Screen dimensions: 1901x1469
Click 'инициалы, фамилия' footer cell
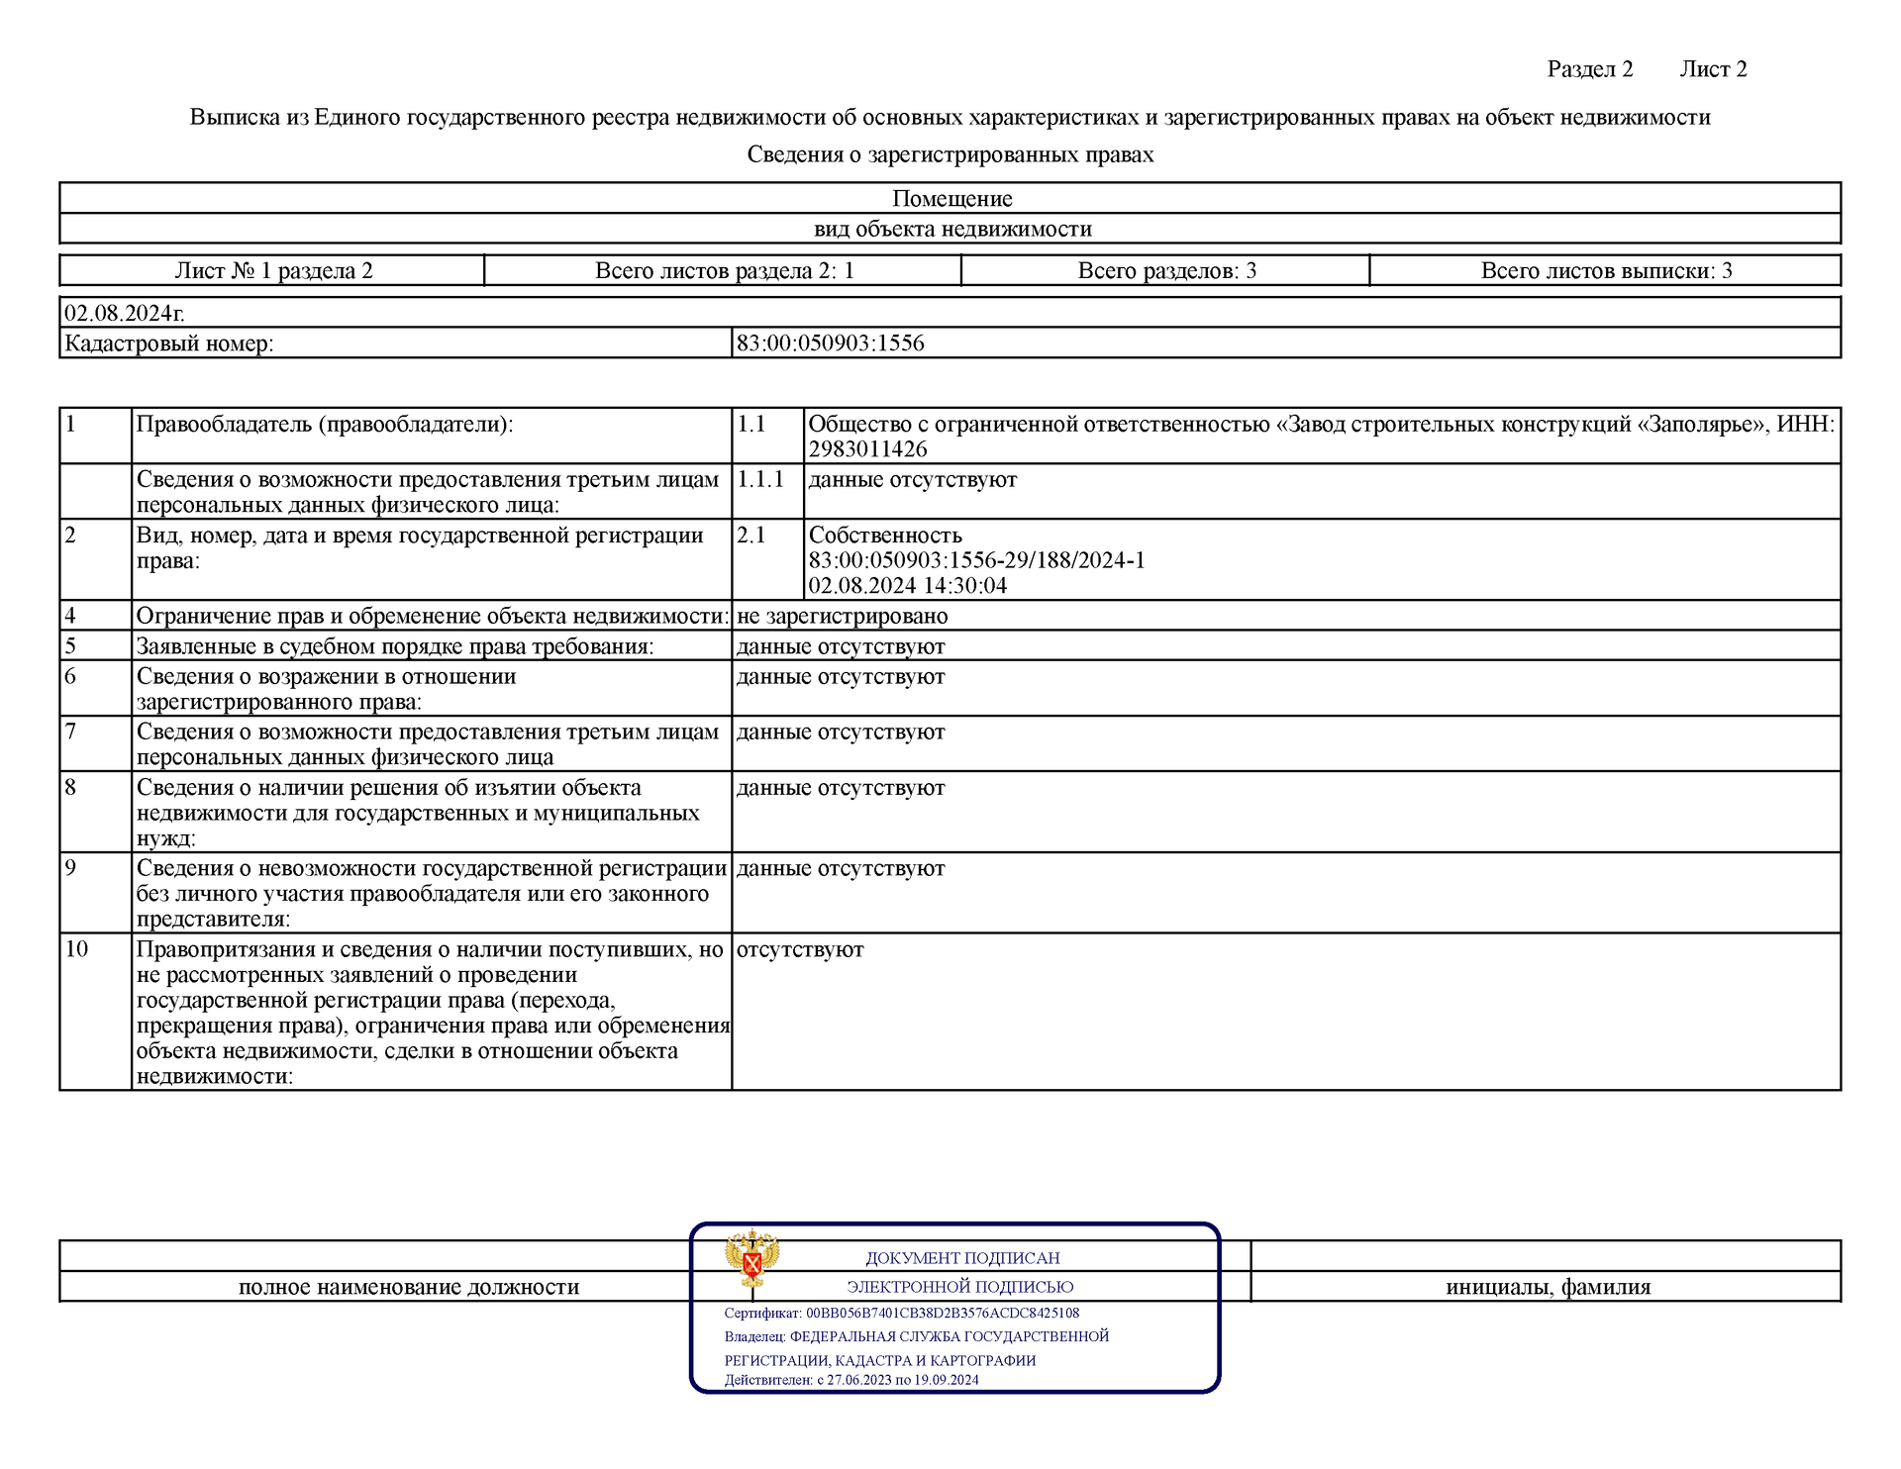coord(1548,1287)
